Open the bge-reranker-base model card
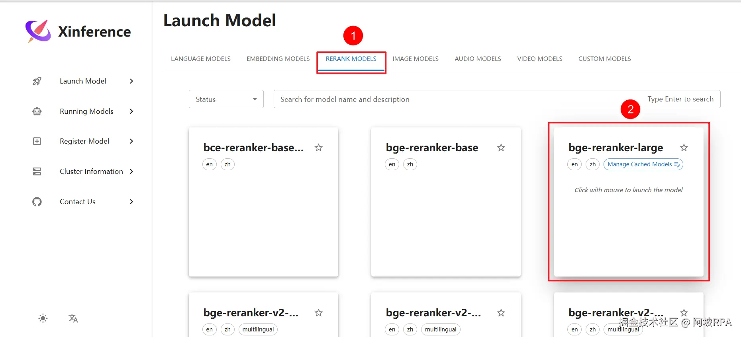The image size is (741, 337). tap(446, 202)
